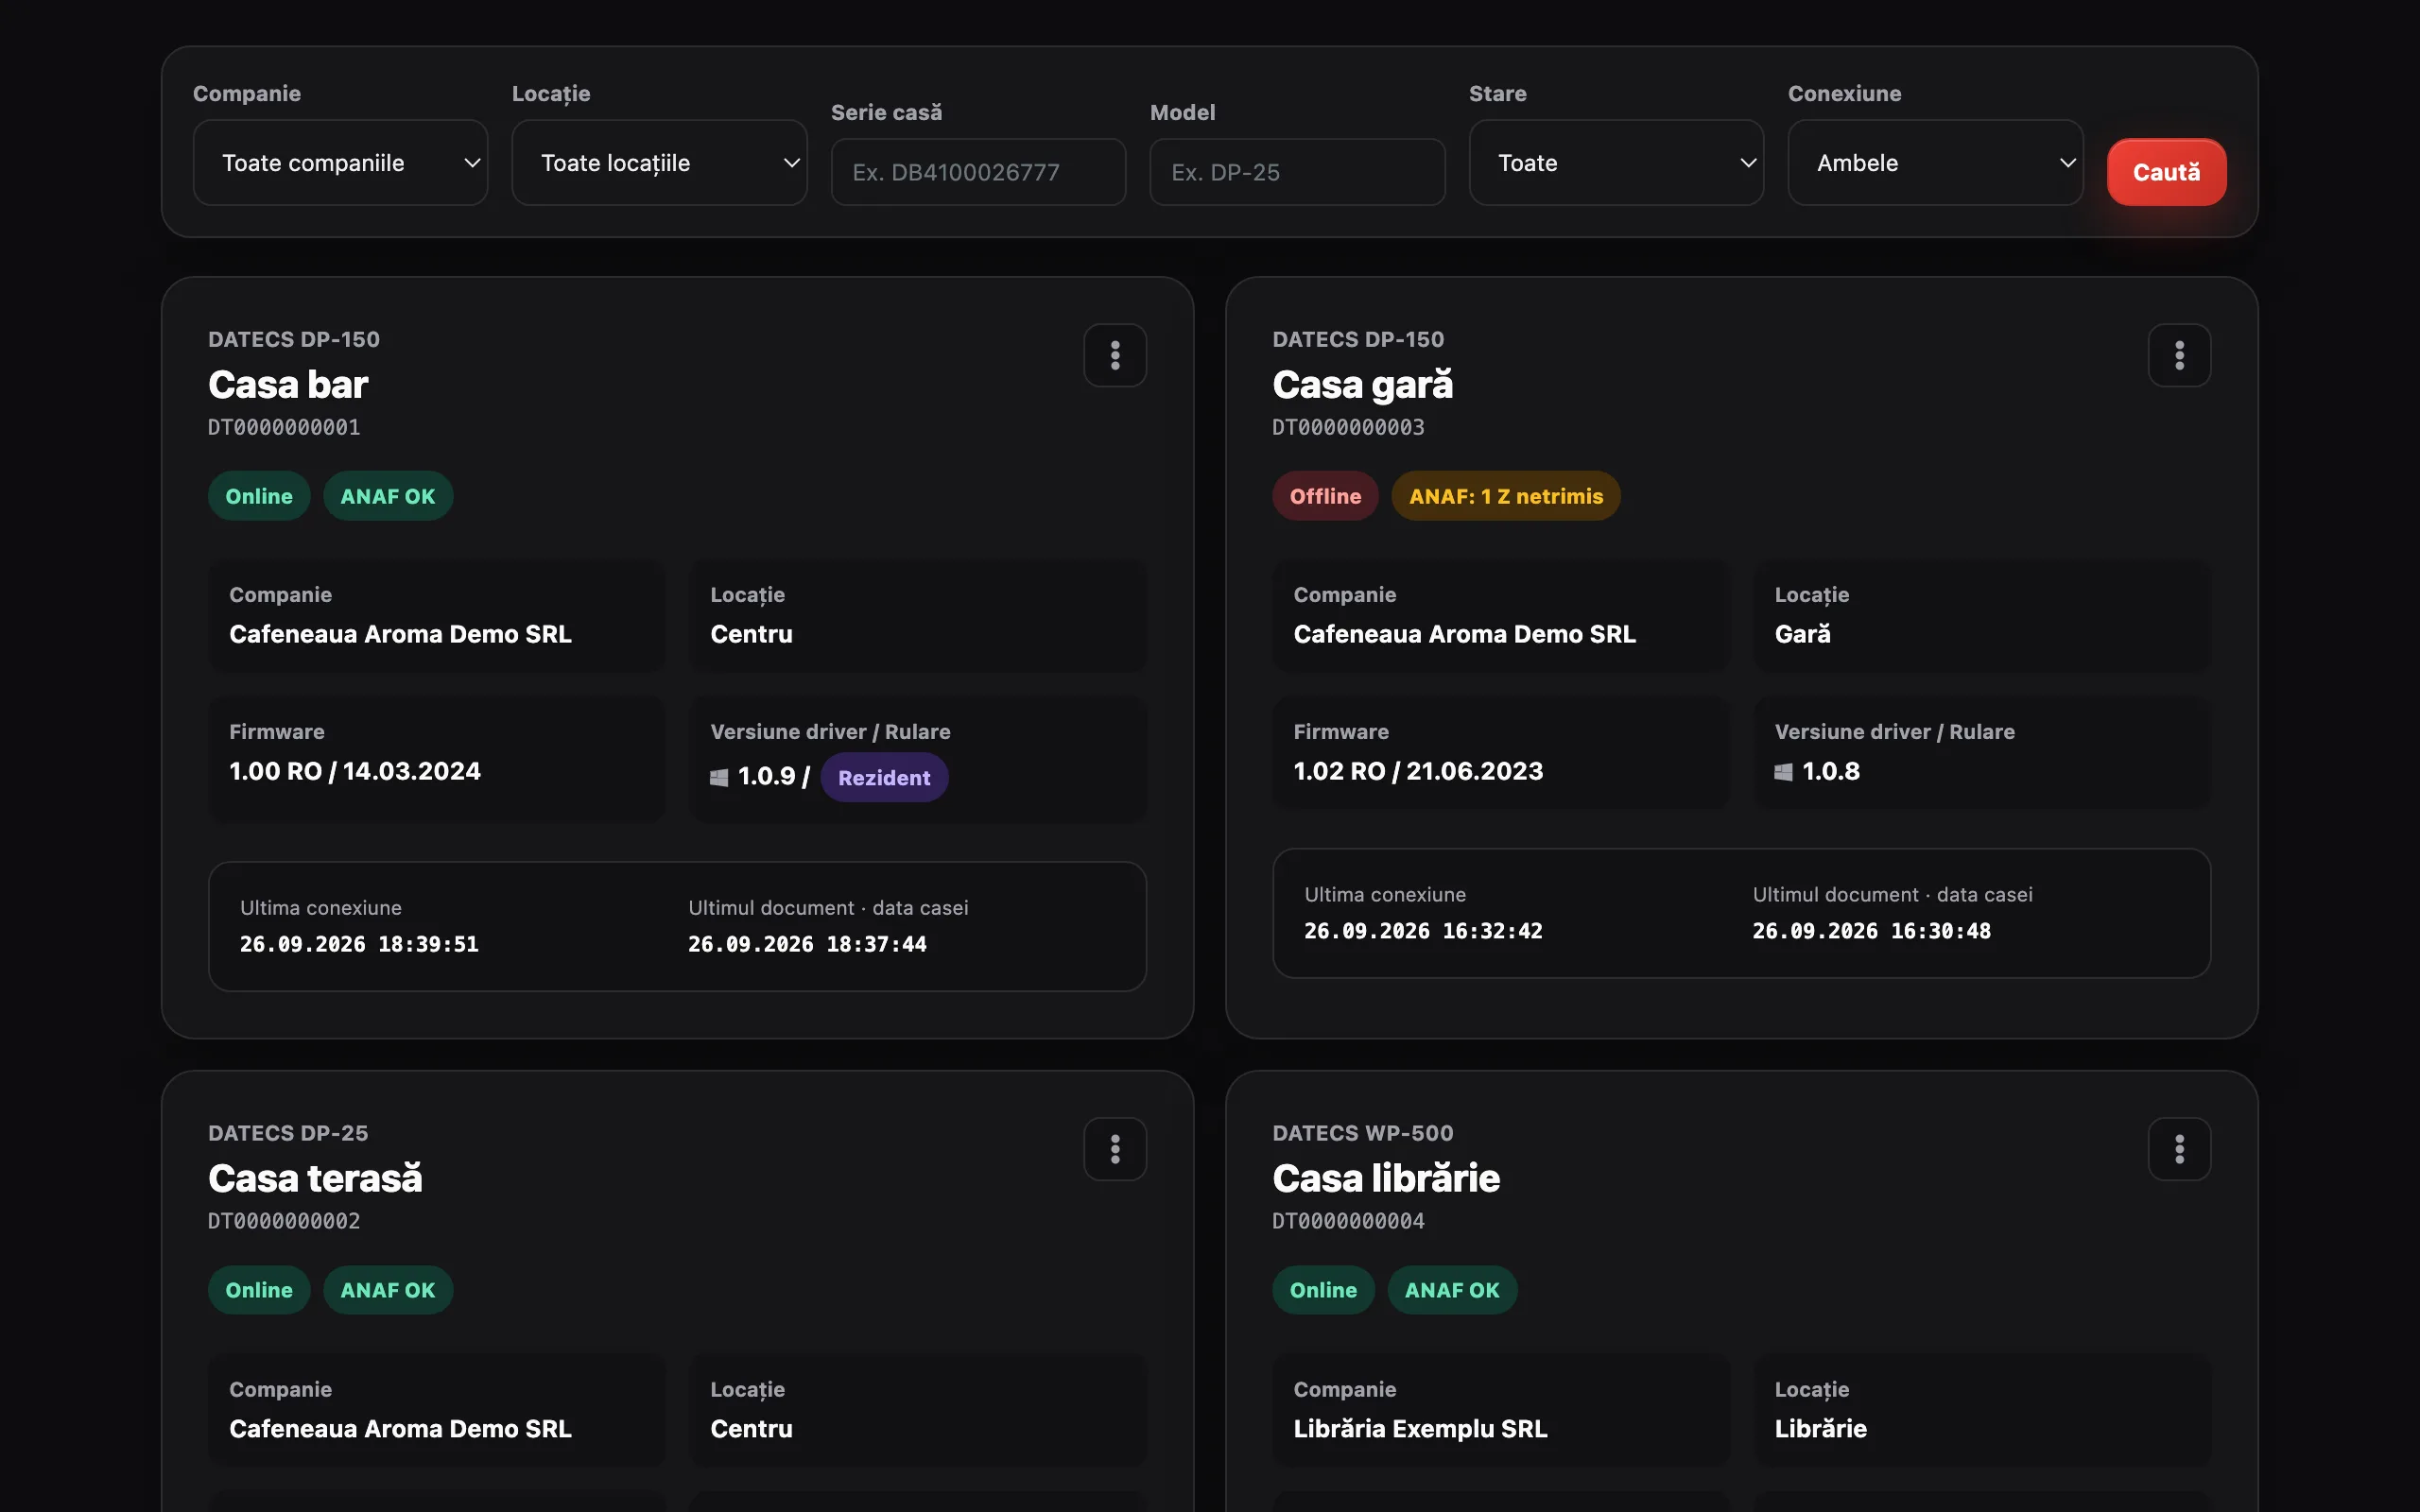Click Cafeneaua Aroma Demo SRL on Casa bar

click(x=400, y=634)
